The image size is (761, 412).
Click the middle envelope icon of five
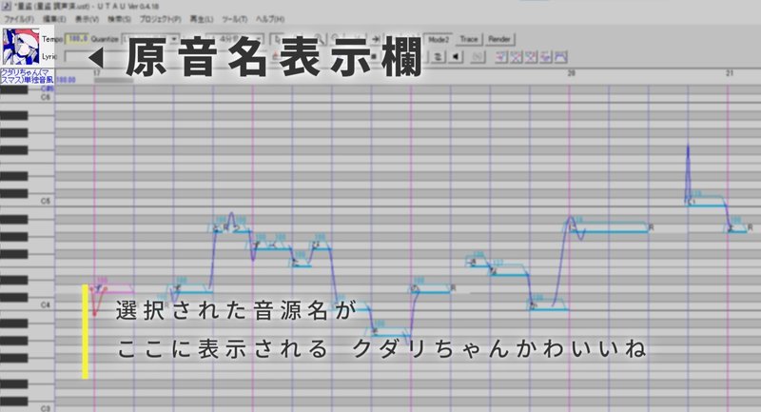tap(531, 57)
